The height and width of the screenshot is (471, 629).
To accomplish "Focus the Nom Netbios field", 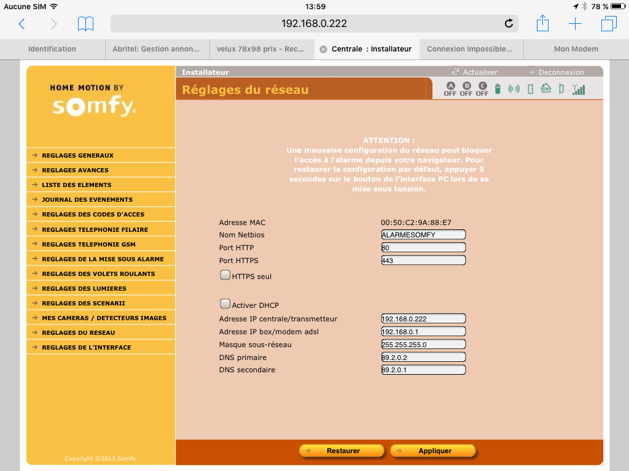I will (423, 235).
